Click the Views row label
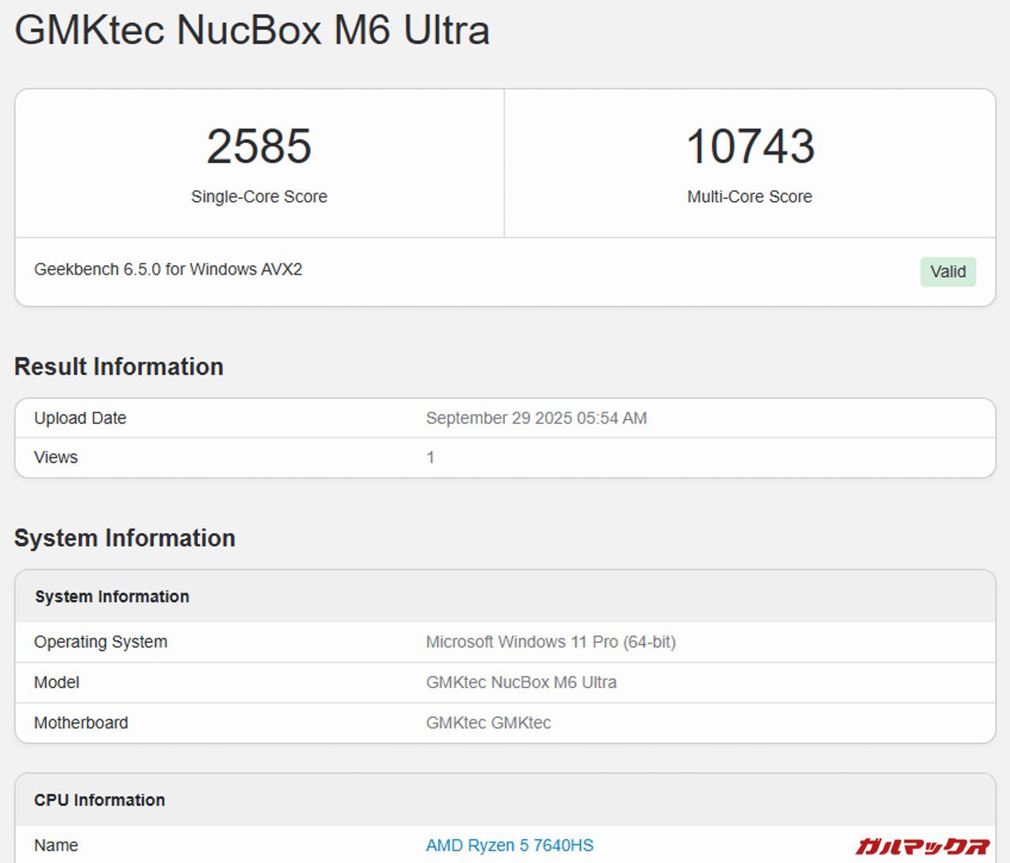The height and width of the screenshot is (863, 1010). (x=55, y=458)
